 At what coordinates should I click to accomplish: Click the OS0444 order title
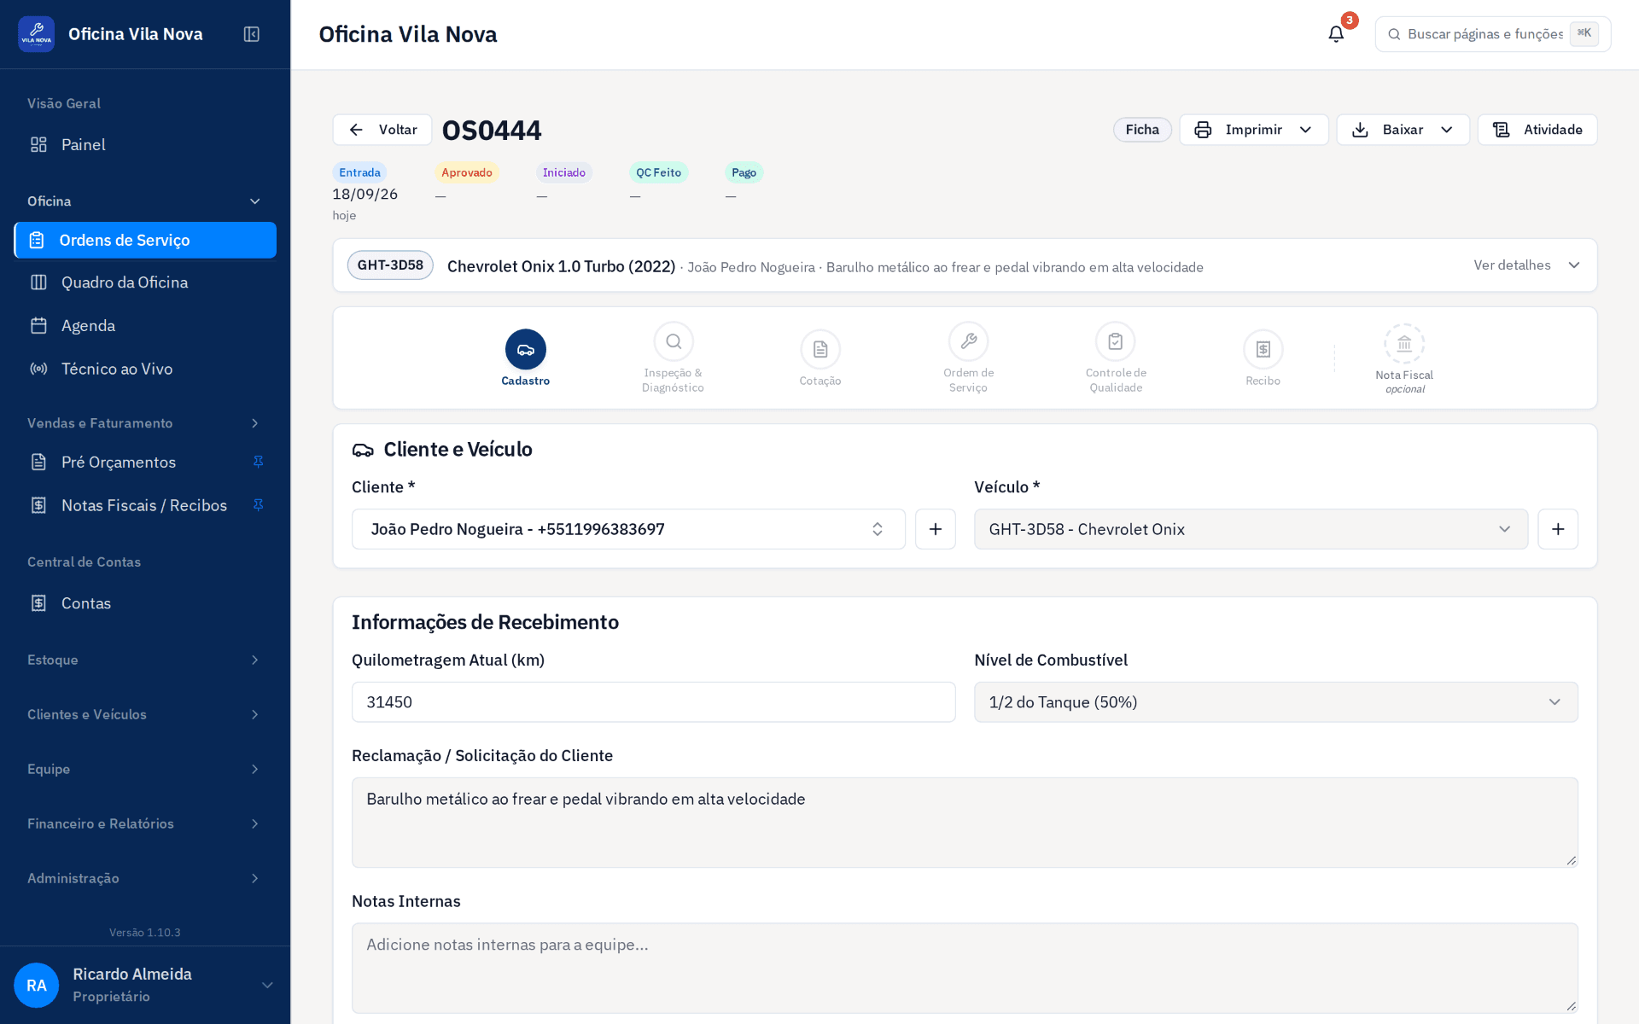pyautogui.click(x=492, y=130)
